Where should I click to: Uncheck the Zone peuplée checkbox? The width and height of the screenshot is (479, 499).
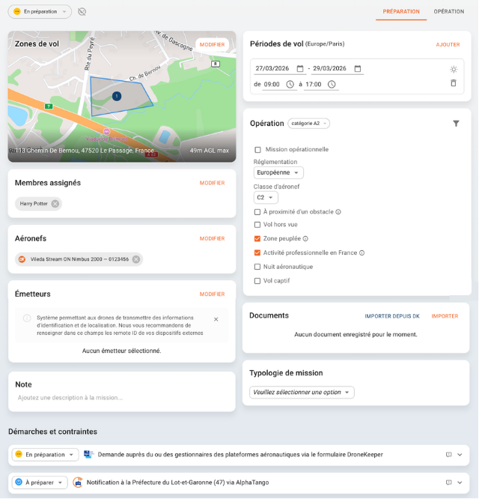(x=258, y=238)
